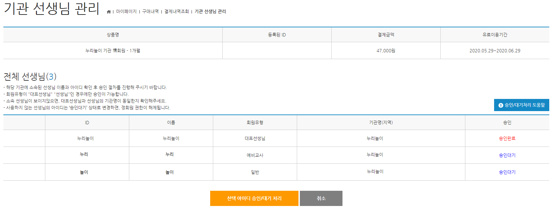Open 승인/대기처리 도움말 help button
Image resolution: width=554 pixels, height=208 pixels.
[522, 105]
